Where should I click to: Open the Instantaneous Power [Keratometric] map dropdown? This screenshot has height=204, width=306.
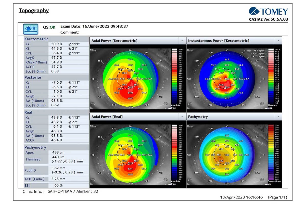click(278, 41)
